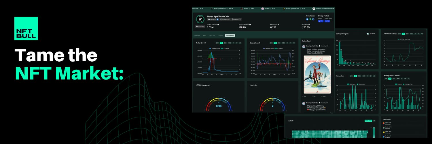This screenshot has height=144, width=432.
Task: Click the NFT Owners info icon
Action: [278, 25]
